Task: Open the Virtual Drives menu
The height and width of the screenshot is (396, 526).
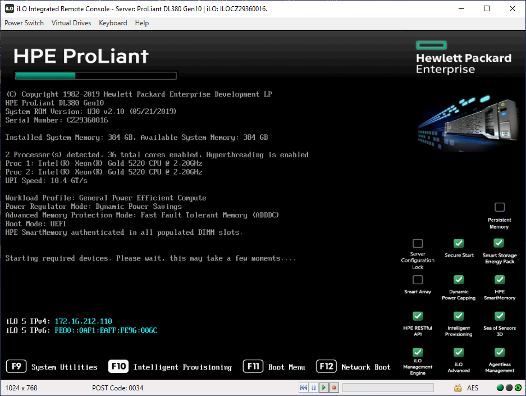Action: [x=71, y=23]
